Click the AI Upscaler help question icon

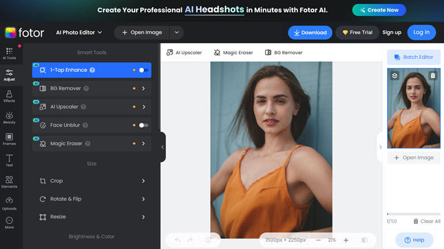[x=83, y=107]
